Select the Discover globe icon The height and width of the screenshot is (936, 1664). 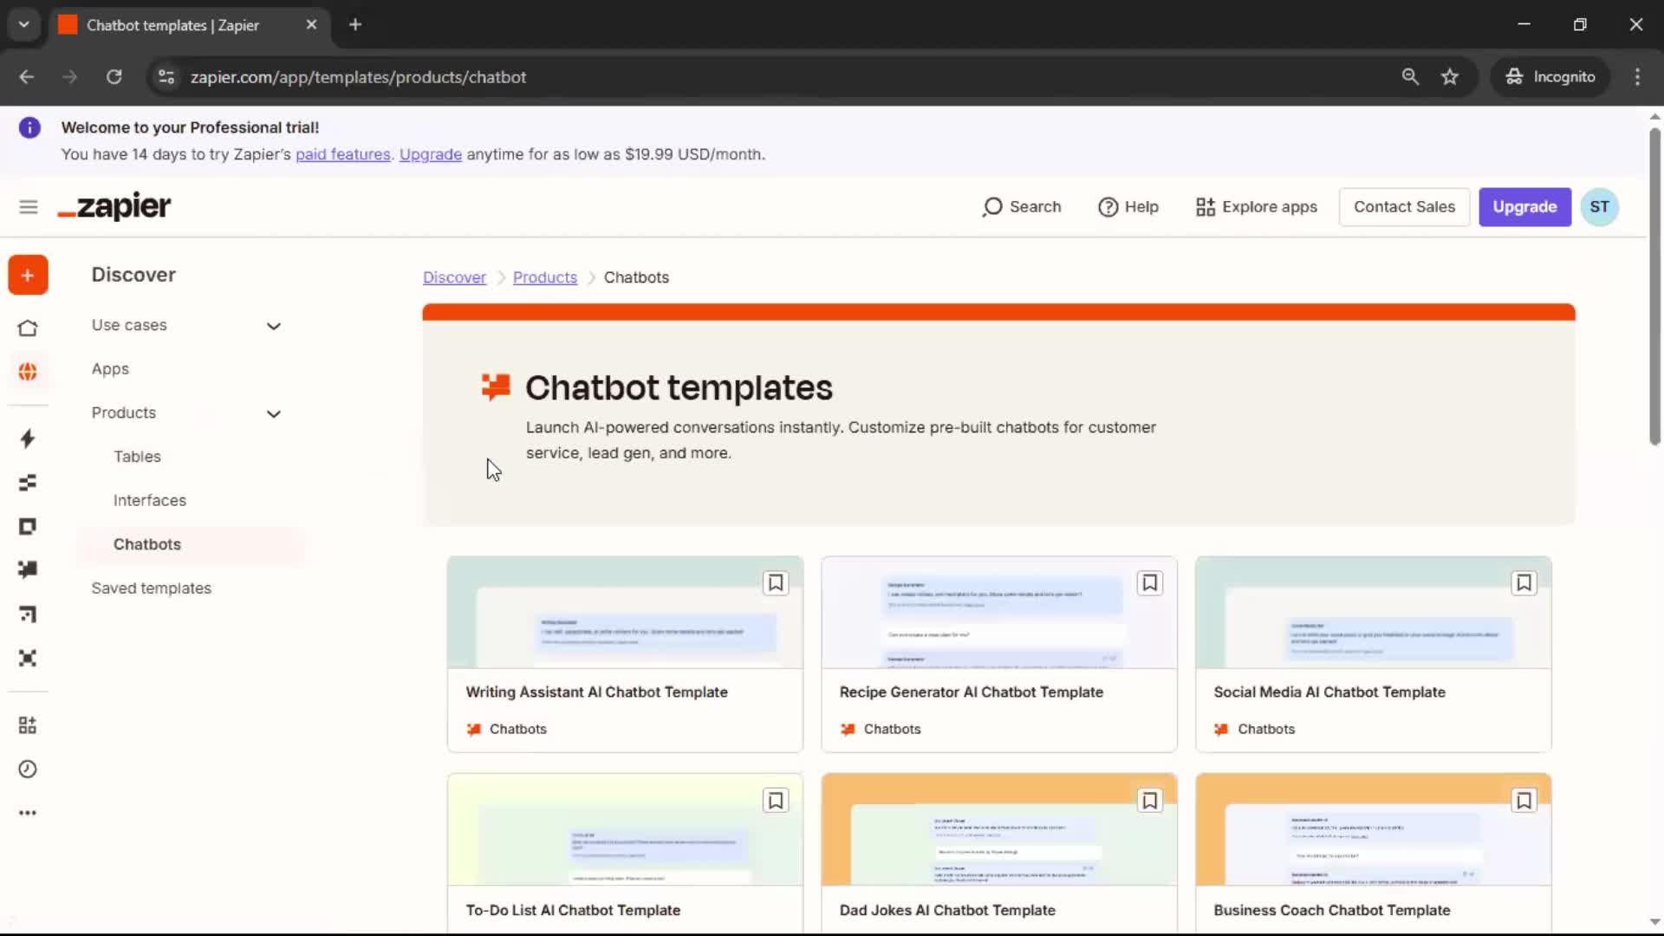pyautogui.click(x=28, y=372)
